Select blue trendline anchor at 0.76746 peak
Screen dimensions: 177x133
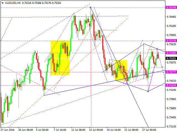click(x=90, y=7)
